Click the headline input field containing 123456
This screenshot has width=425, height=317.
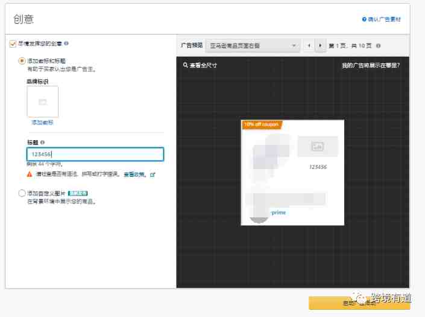tap(95, 154)
